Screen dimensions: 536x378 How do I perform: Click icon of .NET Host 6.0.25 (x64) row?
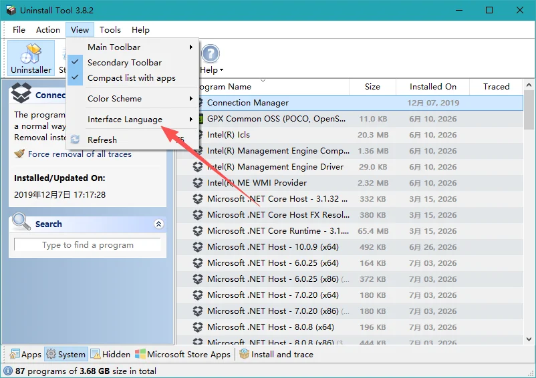pyautogui.click(x=198, y=262)
